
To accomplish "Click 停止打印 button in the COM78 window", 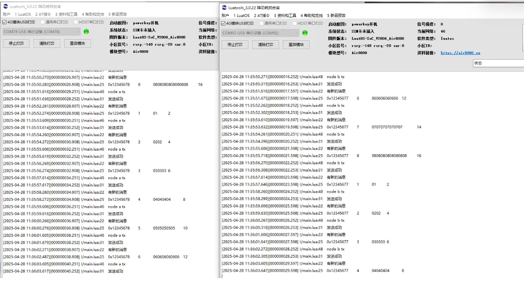I will [x=16, y=43].
